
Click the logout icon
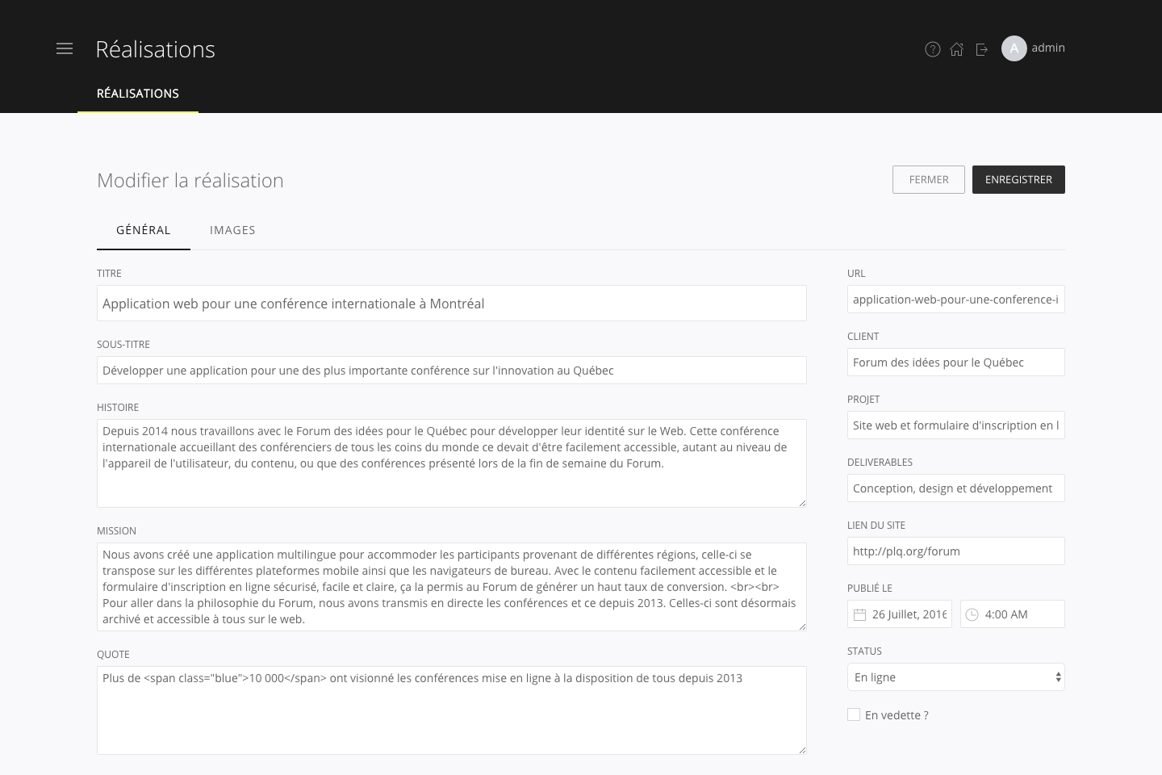click(982, 49)
